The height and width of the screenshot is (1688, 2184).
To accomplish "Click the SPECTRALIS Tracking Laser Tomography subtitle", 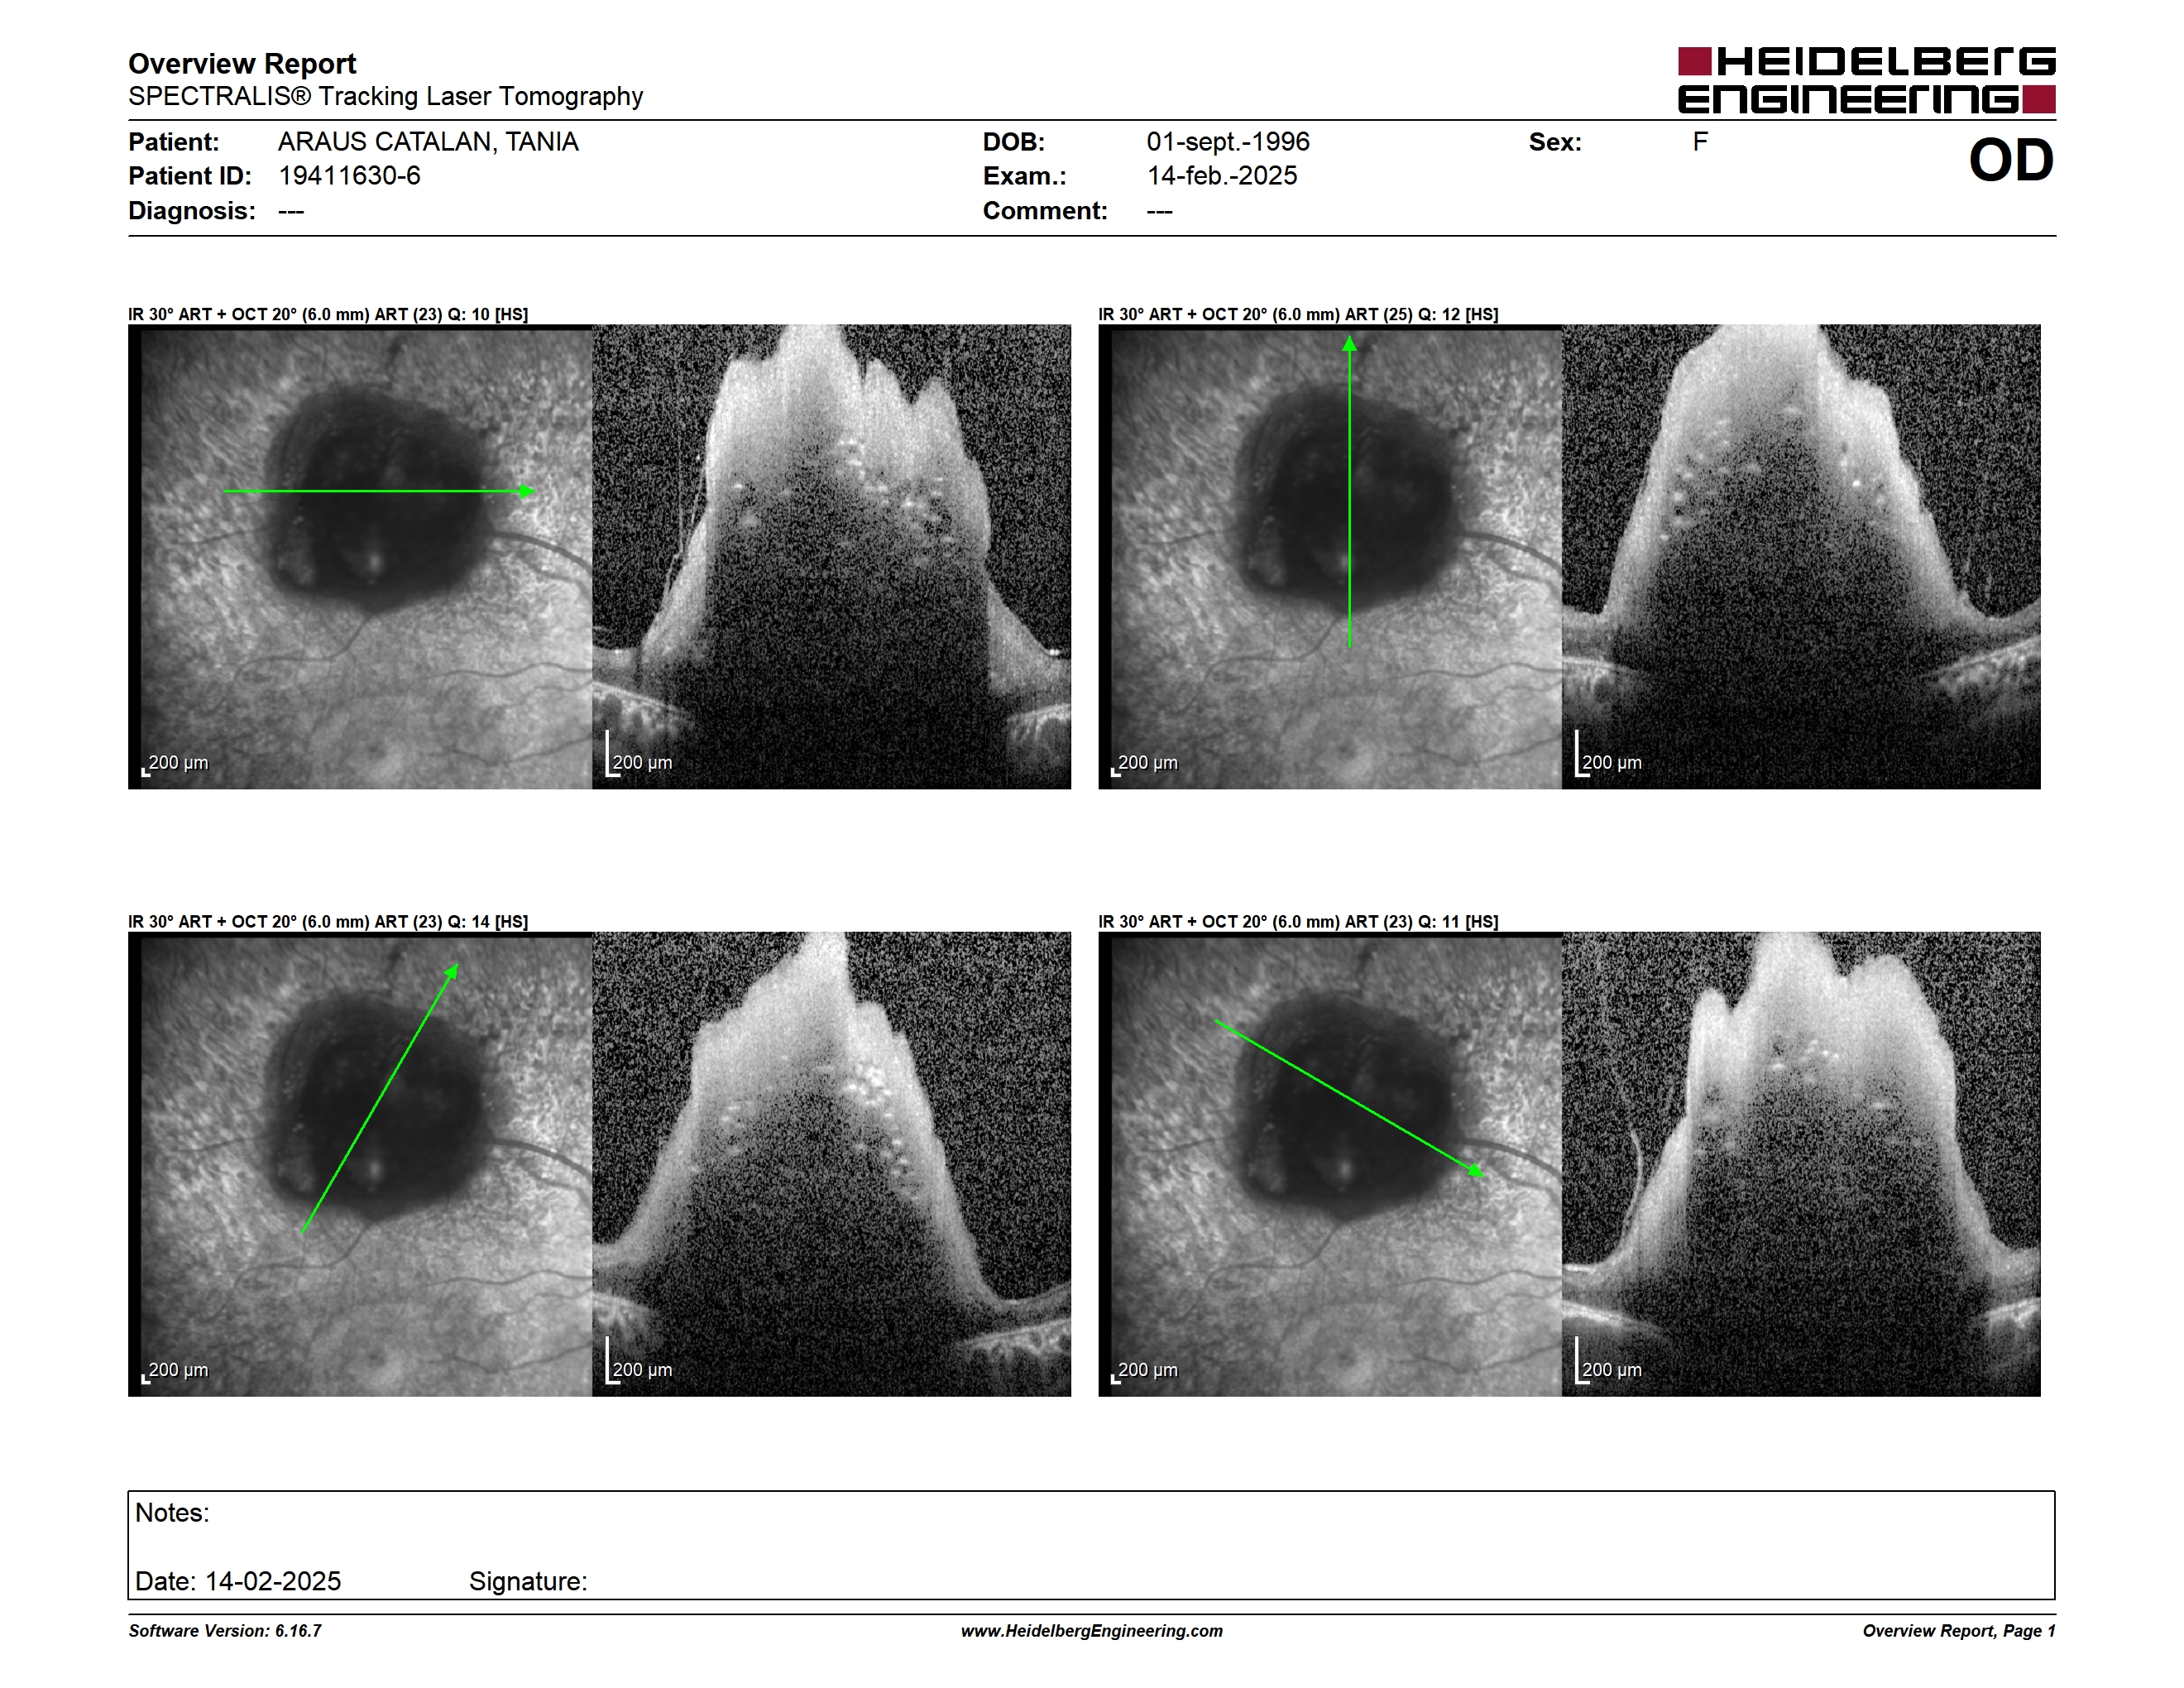I will tap(385, 96).
